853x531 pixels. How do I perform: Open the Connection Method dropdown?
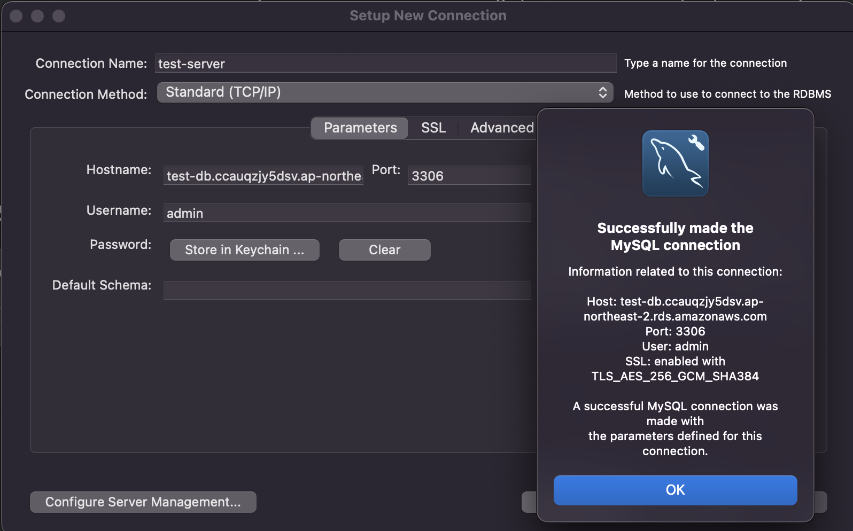point(385,92)
